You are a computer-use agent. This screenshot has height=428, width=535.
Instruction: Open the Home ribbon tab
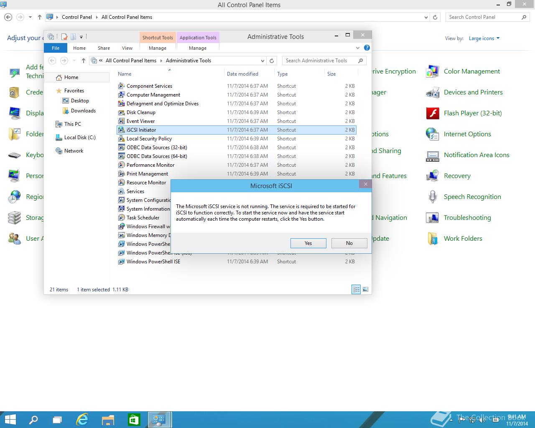79,48
